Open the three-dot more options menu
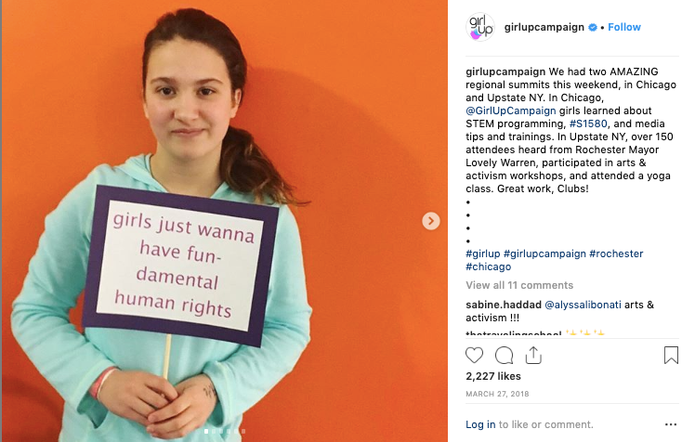The height and width of the screenshot is (442, 695). click(671, 424)
